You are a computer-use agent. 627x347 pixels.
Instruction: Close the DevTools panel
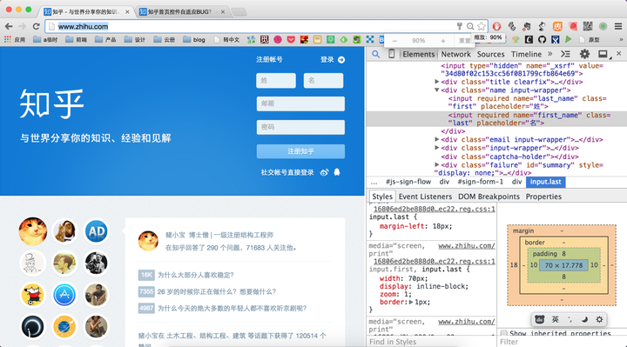[x=619, y=54]
